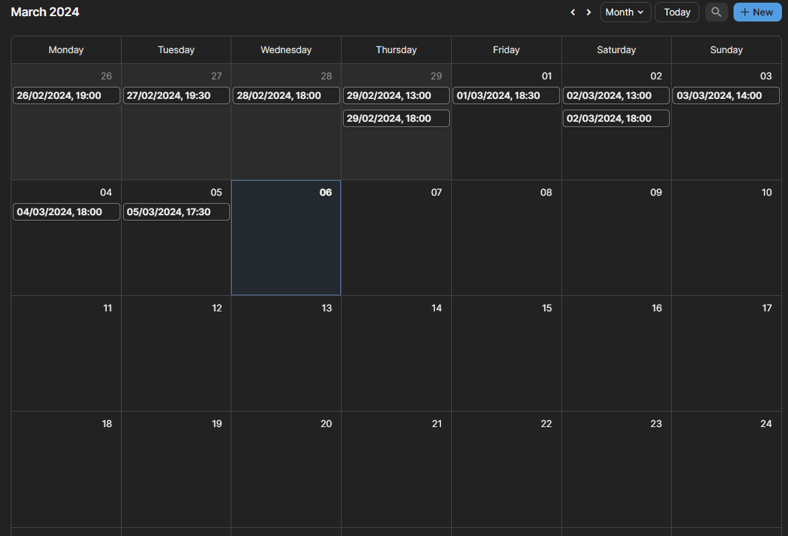Open the calendar search icon
This screenshot has height=536, width=788.
coord(716,12)
